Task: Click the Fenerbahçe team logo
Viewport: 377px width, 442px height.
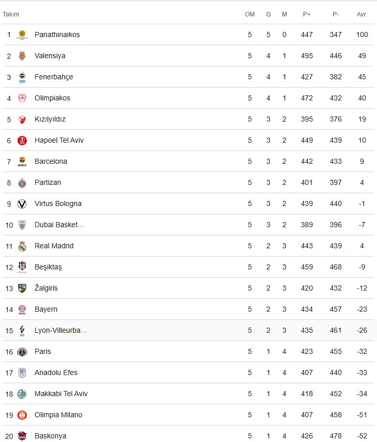Action: 22,77
